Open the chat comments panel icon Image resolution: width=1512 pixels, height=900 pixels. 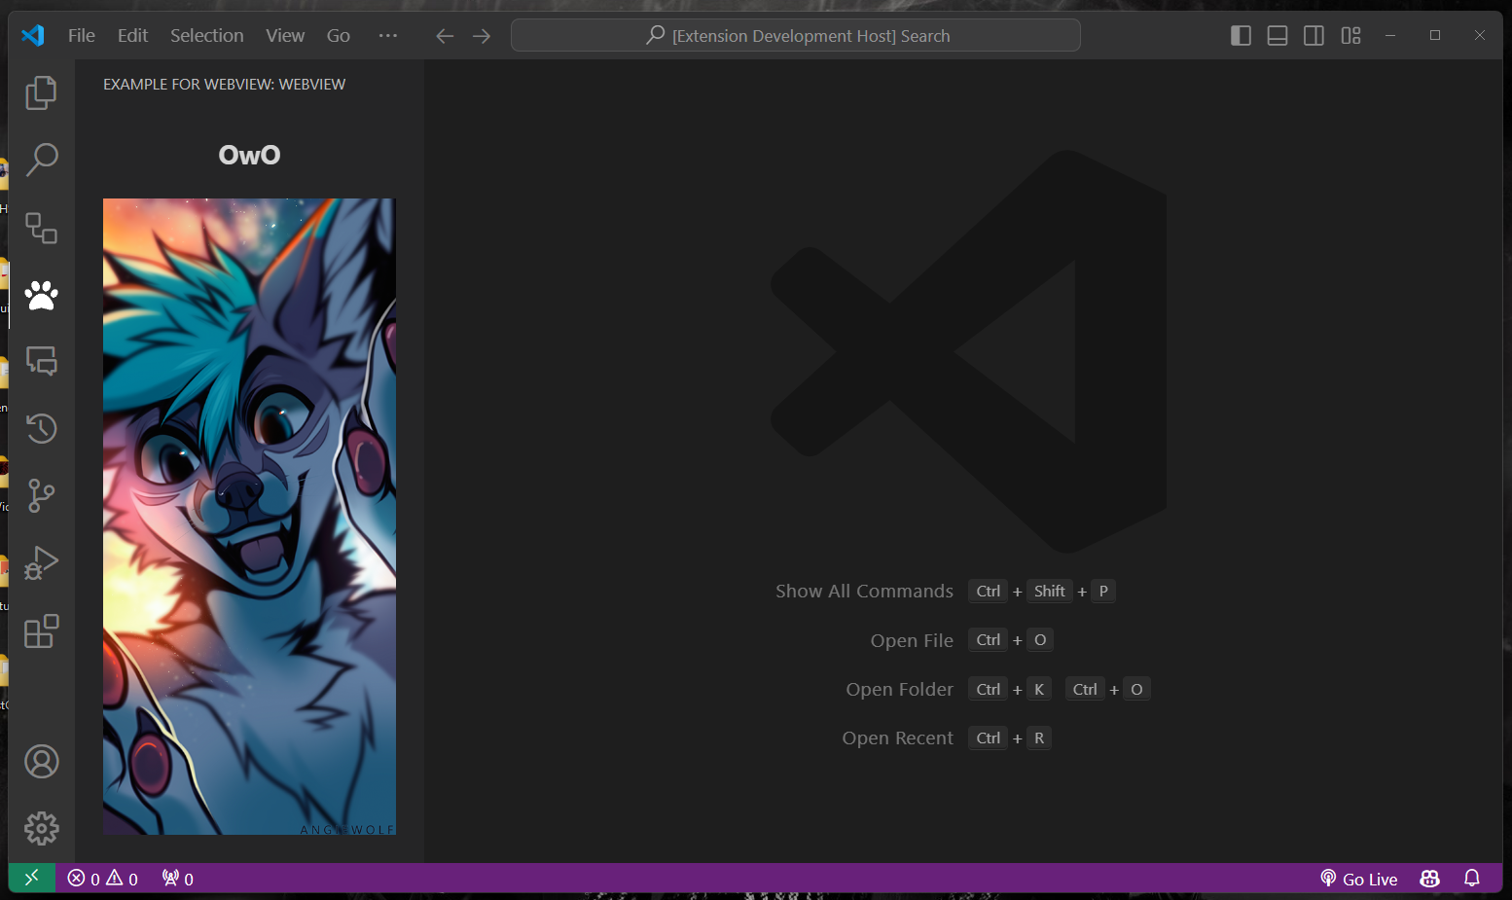[41, 361]
